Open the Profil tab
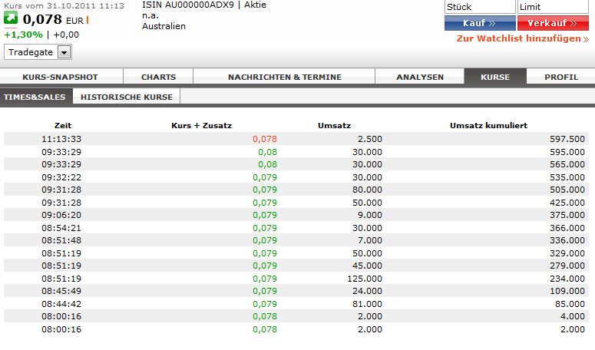Image resolution: width=595 pixels, height=350 pixels. [561, 77]
